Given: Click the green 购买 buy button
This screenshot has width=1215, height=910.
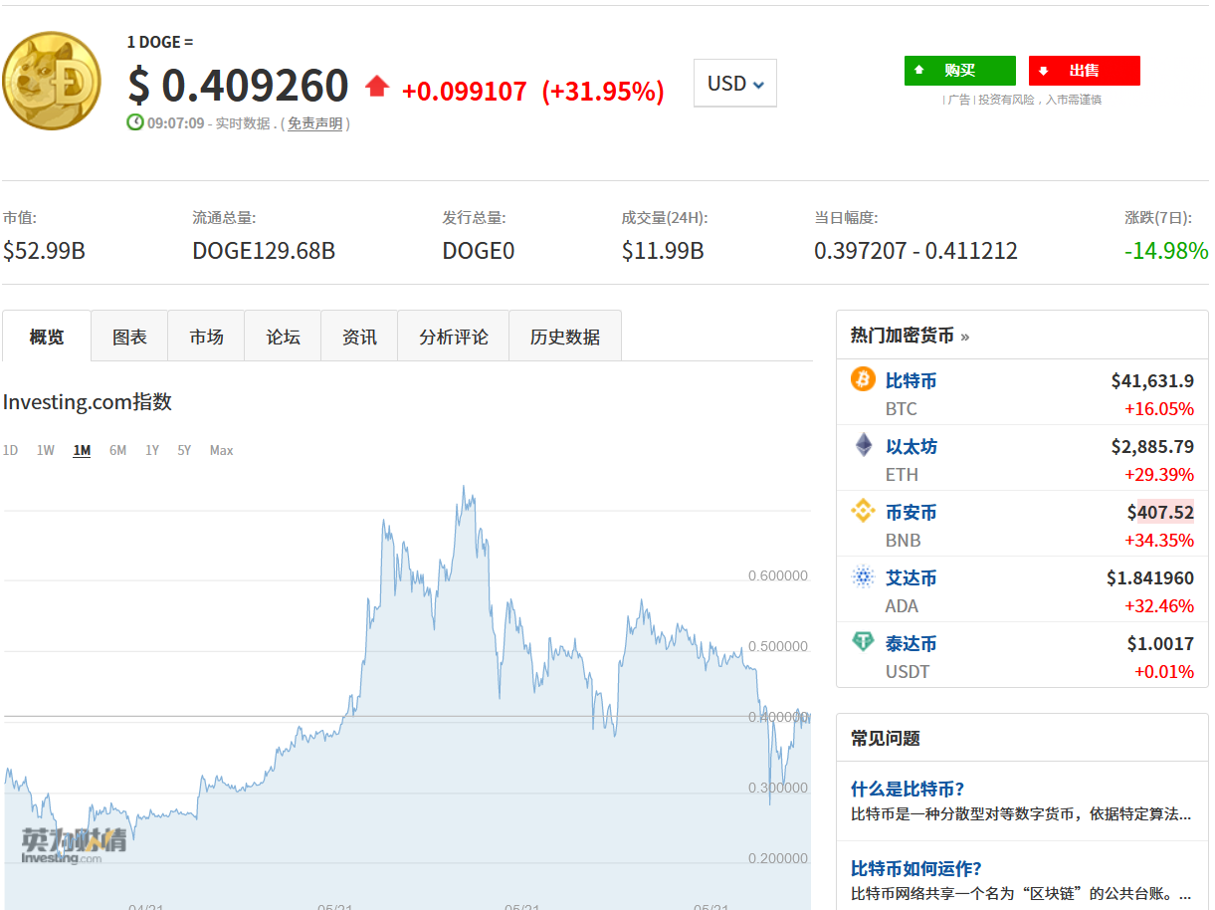Looking at the screenshot, I should tap(960, 71).
